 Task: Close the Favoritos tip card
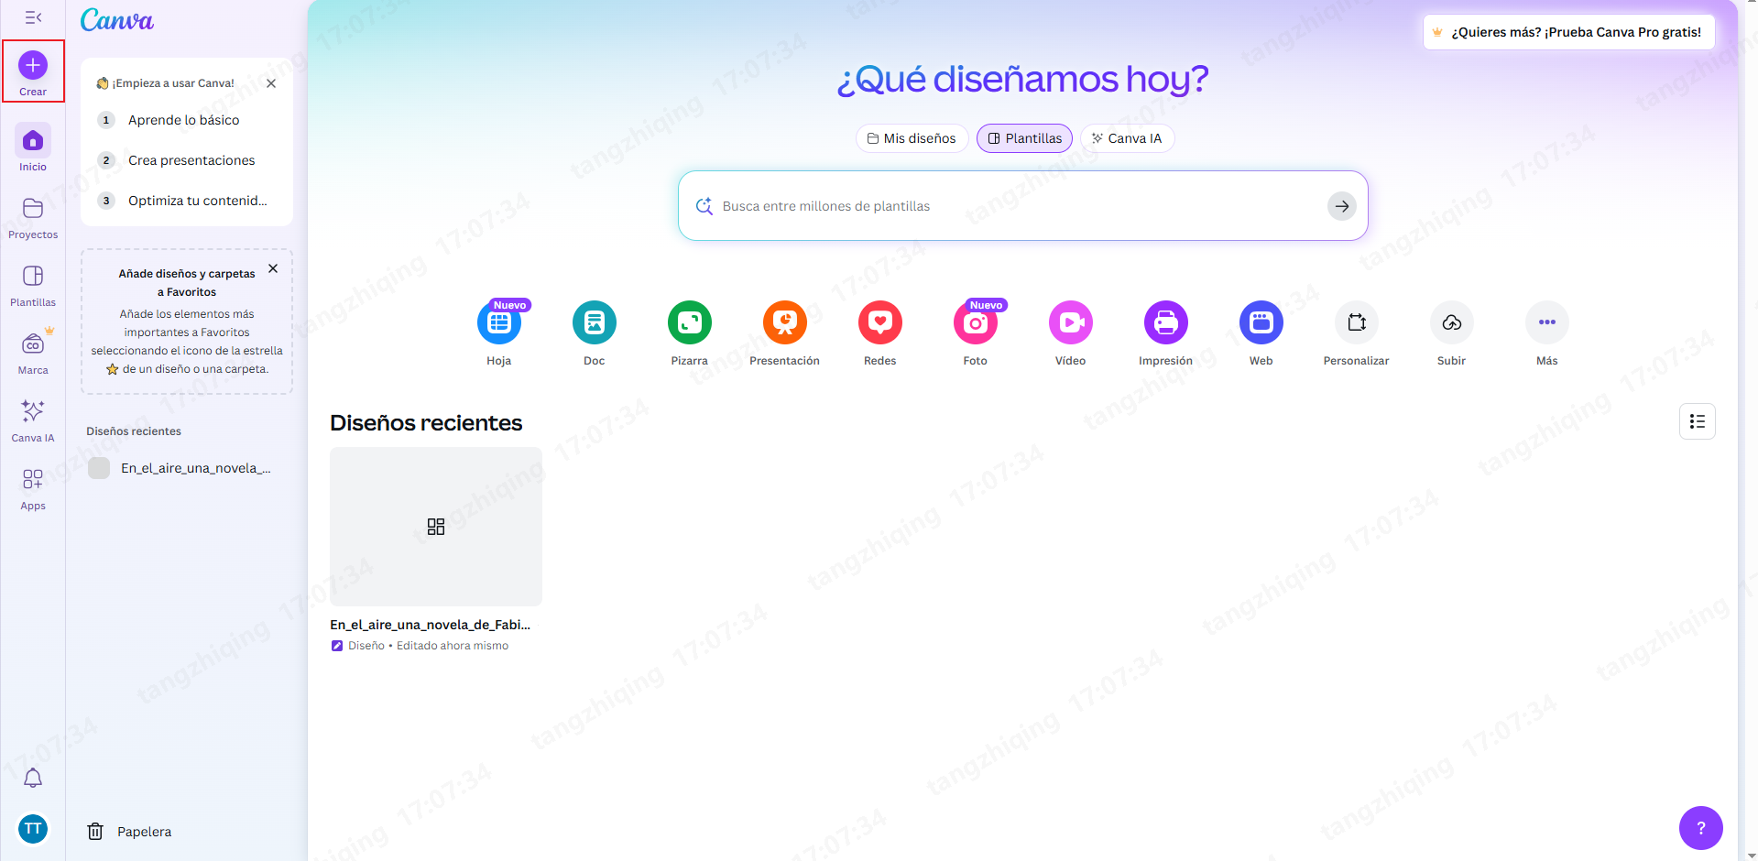coord(273,268)
